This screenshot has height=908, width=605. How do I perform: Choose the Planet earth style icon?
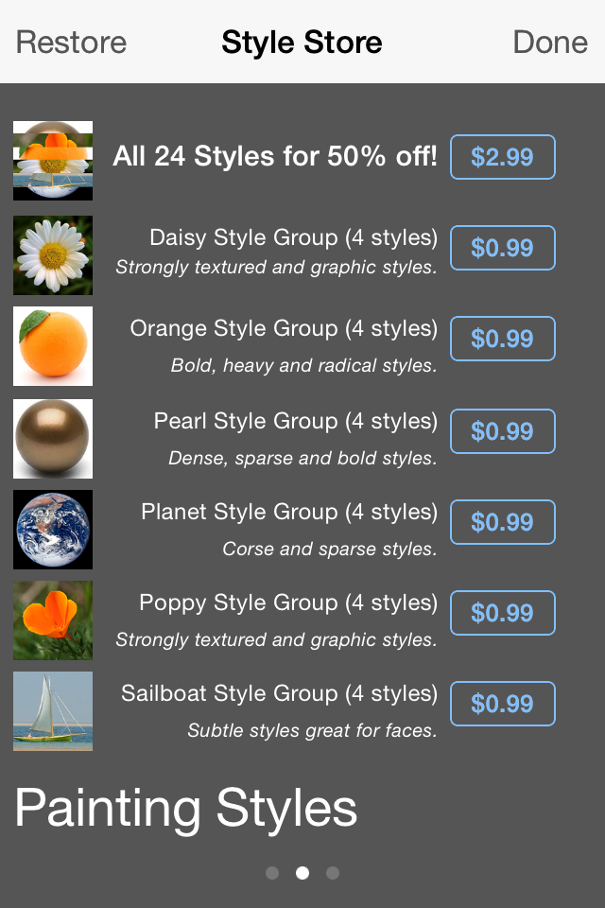click(53, 530)
